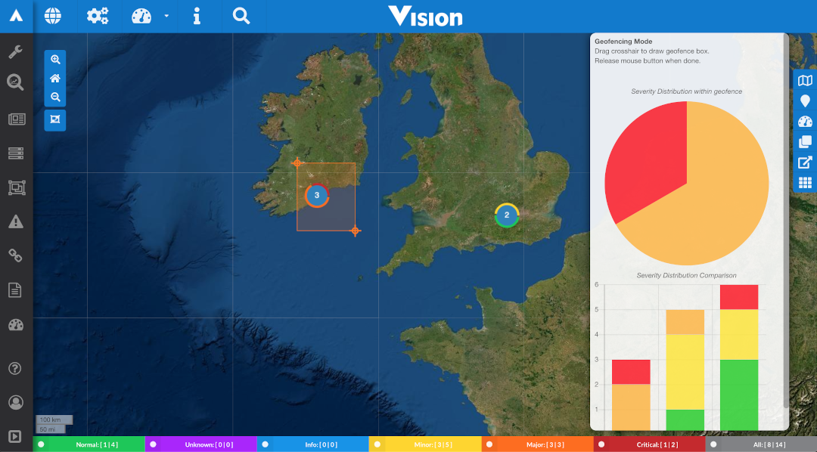Open the Vision settings gears icon
Viewport: 817px width, 452px height.
coord(98,15)
